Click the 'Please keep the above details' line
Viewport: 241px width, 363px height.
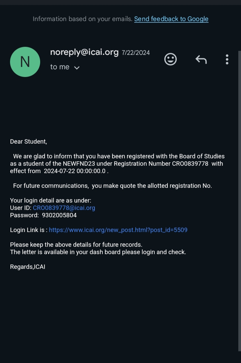pos(76,245)
